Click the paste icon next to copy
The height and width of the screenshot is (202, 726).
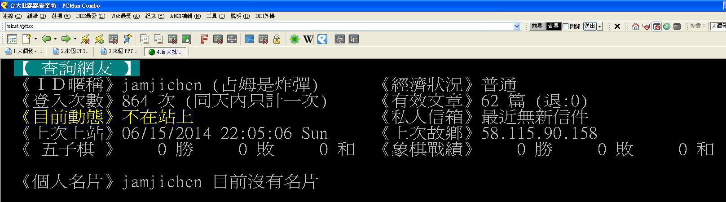[x=158, y=39]
